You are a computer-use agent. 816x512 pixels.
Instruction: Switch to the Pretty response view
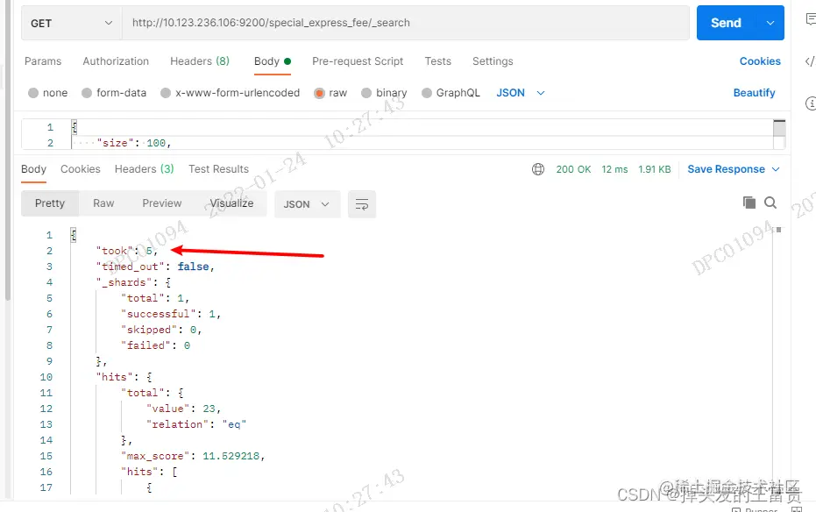click(x=50, y=203)
